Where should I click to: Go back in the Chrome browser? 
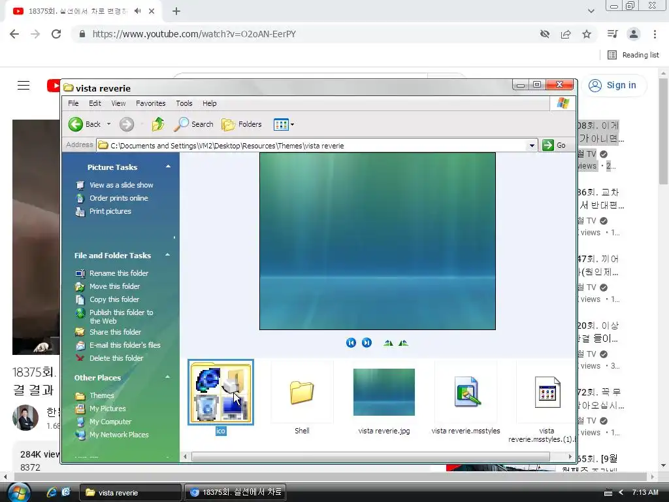tap(14, 34)
